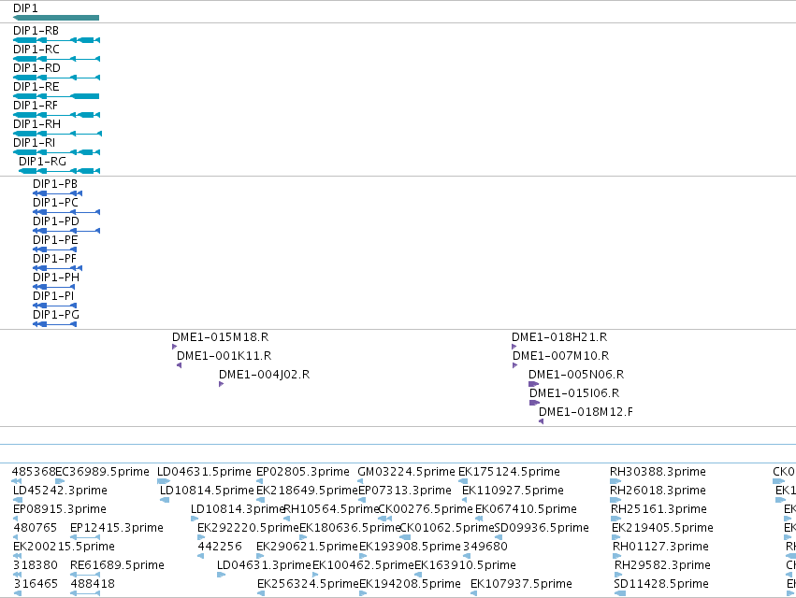Click the purple arrow under DME1-018M12.F

point(542,421)
